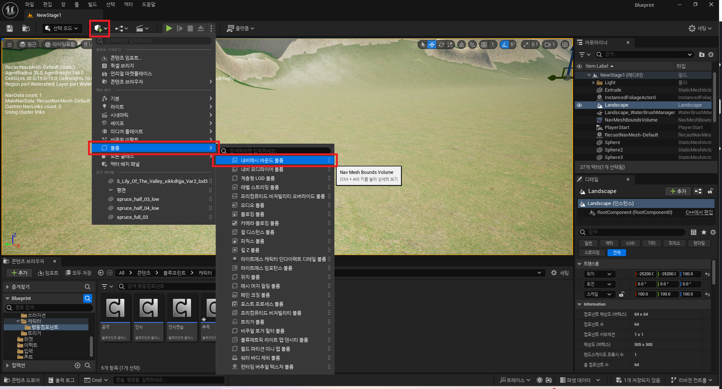The height and width of the screenshot is (389, 722).
Task: Open the Shapes (셰이프) submenu
Action: 154,123
